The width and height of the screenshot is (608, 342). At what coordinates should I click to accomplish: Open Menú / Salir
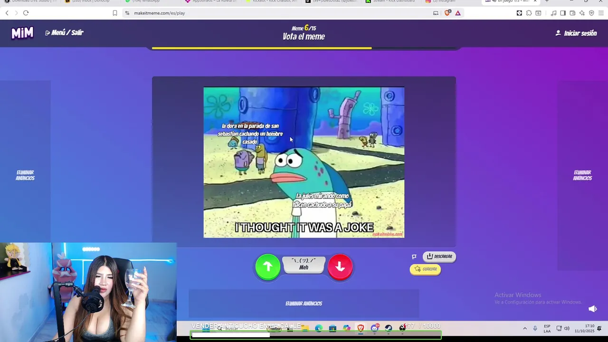click(64, 32)
